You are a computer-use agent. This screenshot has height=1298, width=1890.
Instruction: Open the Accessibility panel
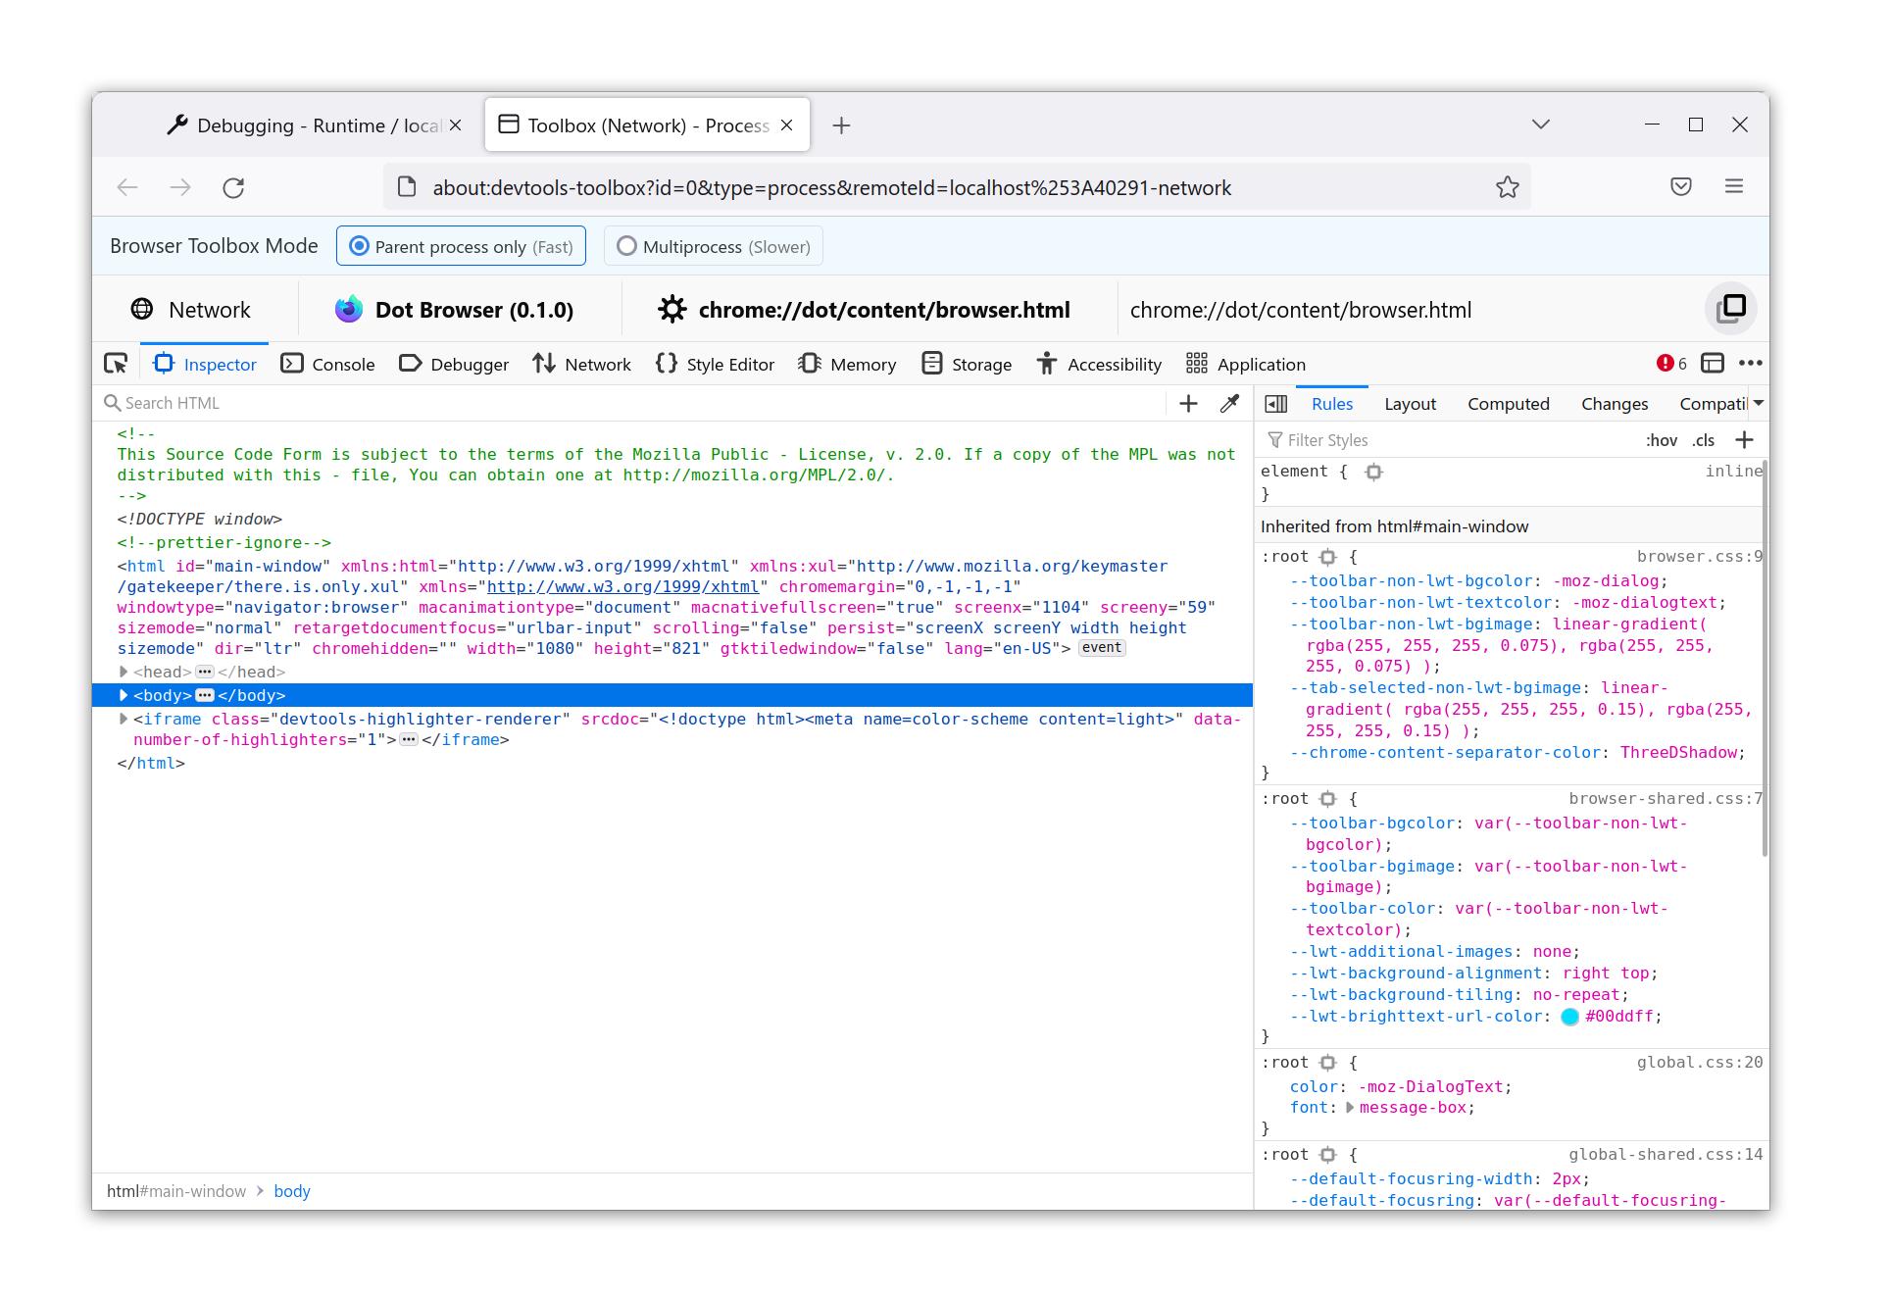tap(1099, 364)
